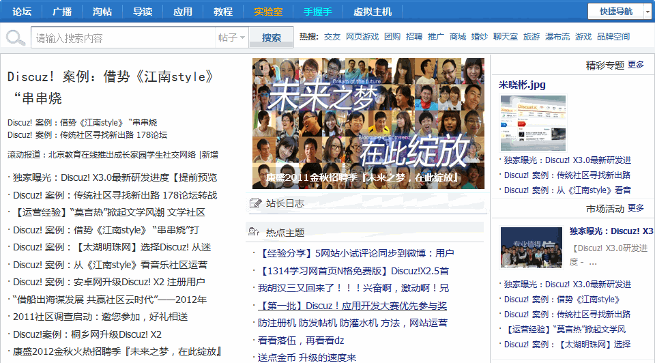Open 【第一批】Discuz！应用开发大赛 hot topic
The height and width of the screenshot is (363, 655).
(x=352, y=306)
